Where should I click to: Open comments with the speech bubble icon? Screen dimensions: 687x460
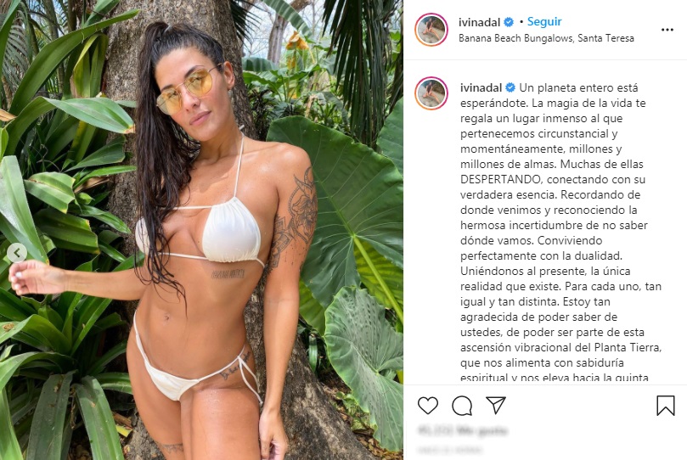point(462,406)
